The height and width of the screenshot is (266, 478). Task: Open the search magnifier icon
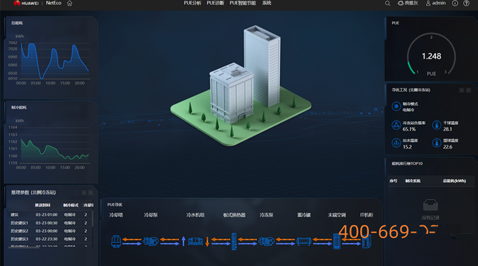387,4
